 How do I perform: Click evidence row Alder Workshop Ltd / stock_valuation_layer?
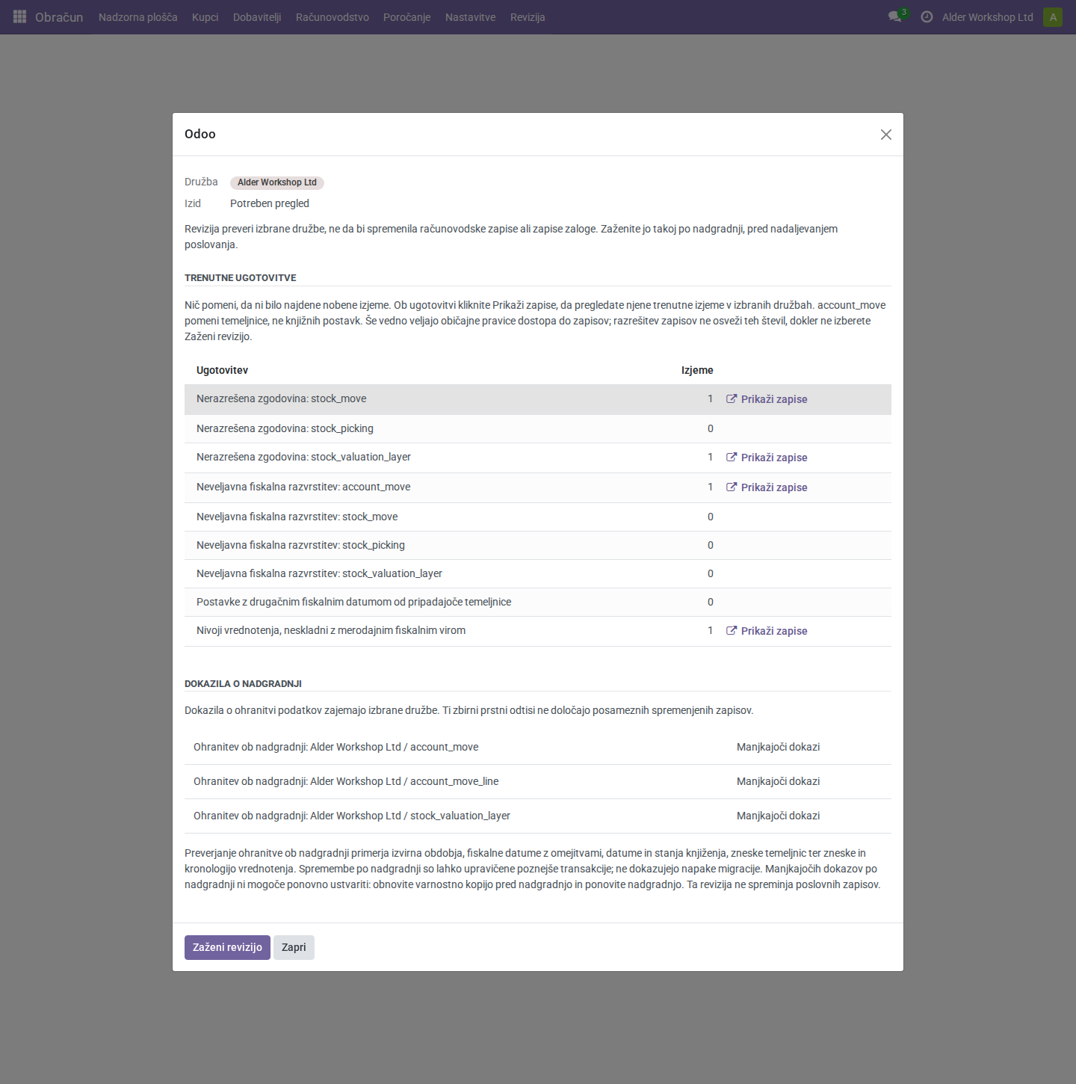pyautogui.click(x=538, y=816)
